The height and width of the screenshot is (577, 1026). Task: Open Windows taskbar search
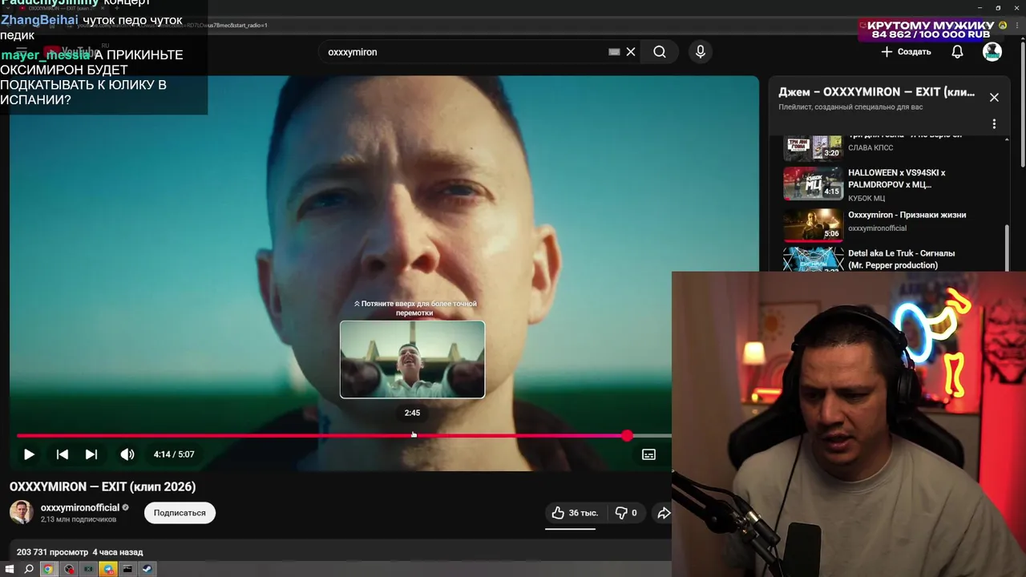pyautogui.click(x=29, y=569)
